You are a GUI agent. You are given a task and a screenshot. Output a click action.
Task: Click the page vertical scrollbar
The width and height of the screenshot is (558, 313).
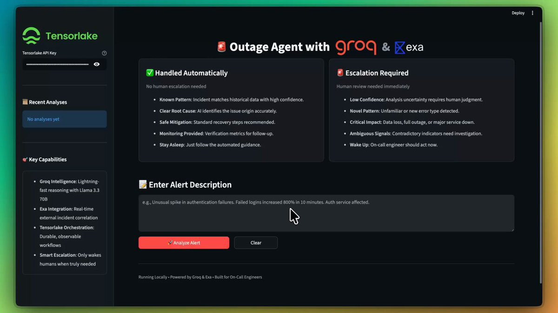coord(540,153)
